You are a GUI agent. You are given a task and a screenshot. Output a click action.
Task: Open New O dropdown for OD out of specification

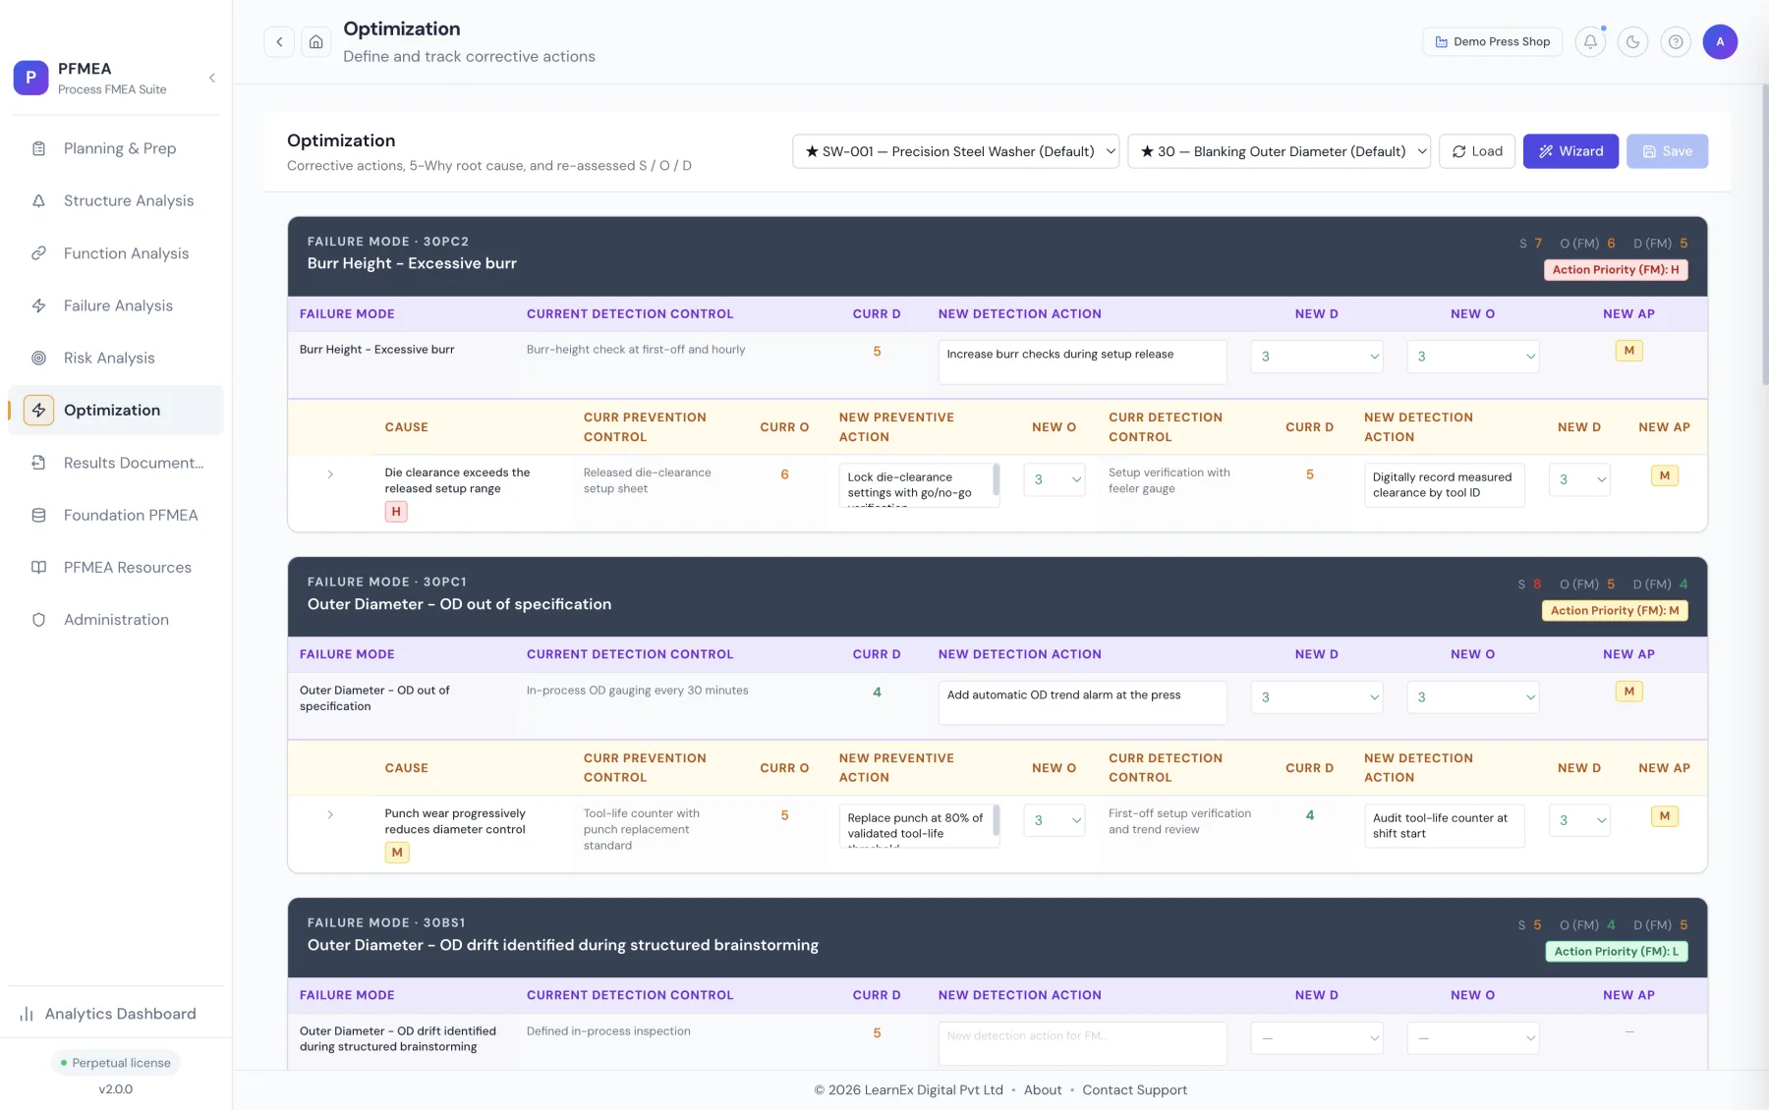click(1472, 697)
